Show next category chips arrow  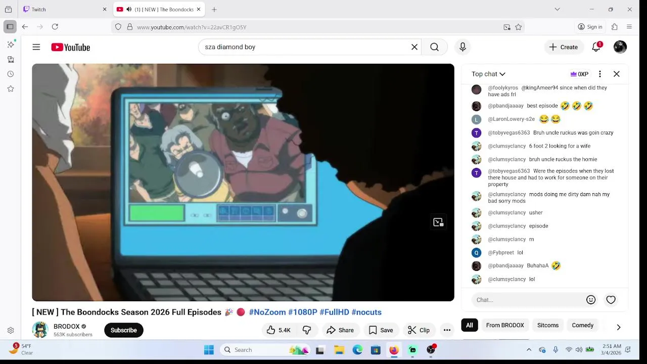pos(618,327)
